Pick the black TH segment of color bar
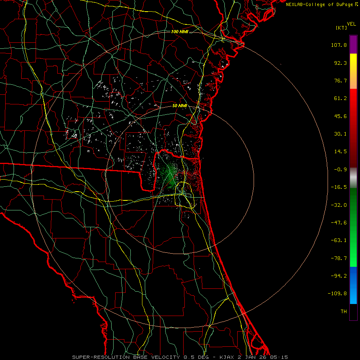Viewport: 360px width, 360px height. (x=353, y=312)
